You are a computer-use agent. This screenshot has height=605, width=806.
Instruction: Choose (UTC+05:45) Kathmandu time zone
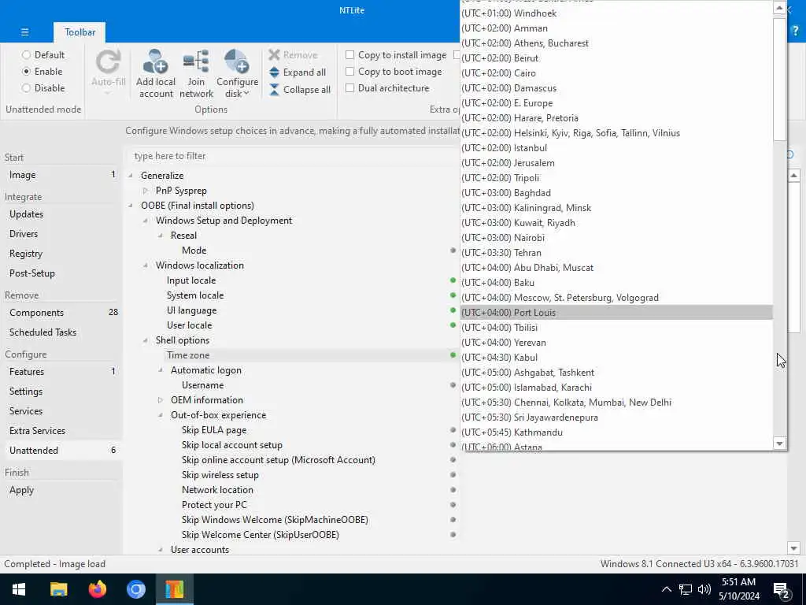(x=616, y=432)
